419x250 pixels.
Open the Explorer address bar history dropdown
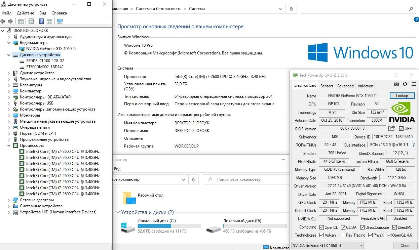point(184,179)
